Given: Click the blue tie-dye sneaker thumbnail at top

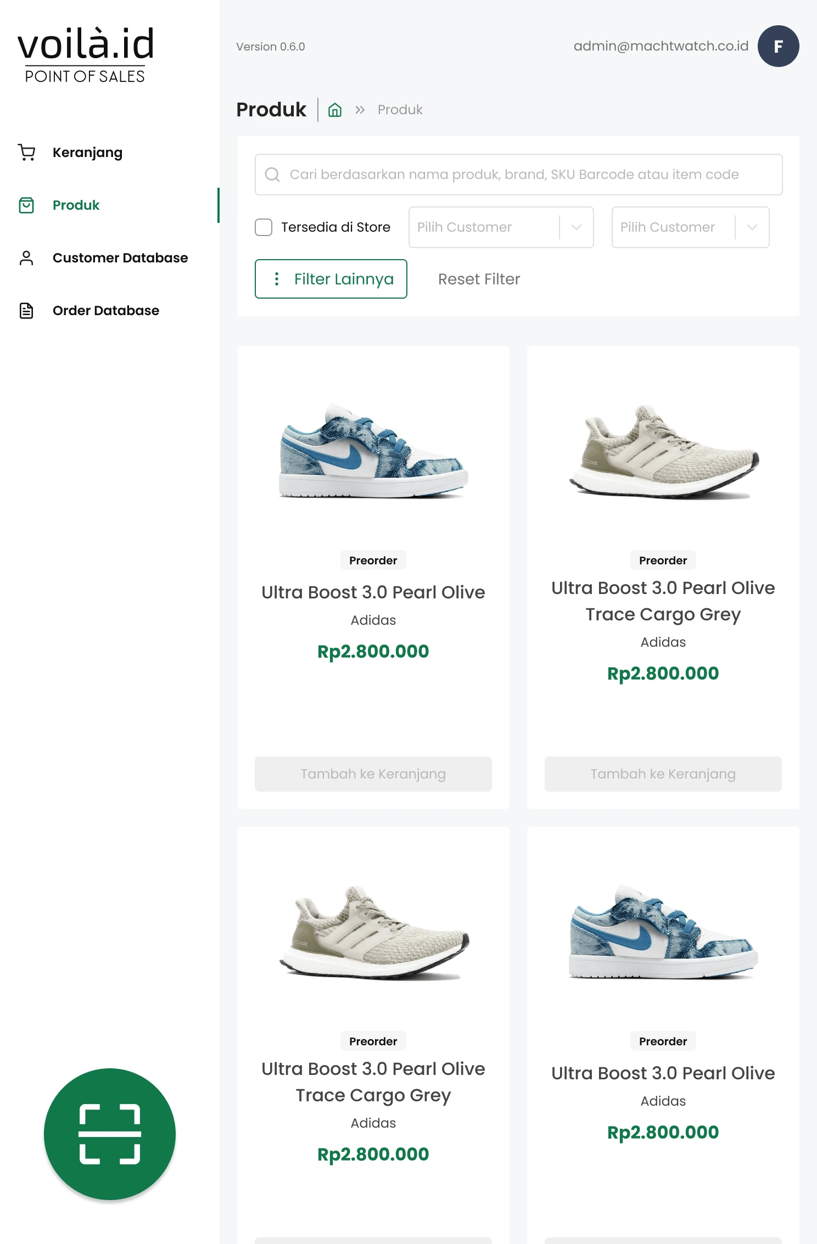Looking at the screenshot, I should 373,451.
